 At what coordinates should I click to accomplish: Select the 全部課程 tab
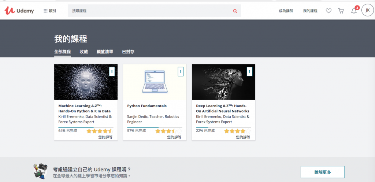(x=62, y=52)
